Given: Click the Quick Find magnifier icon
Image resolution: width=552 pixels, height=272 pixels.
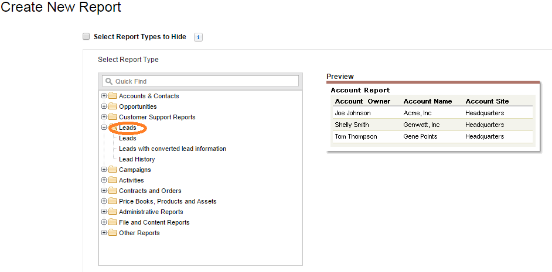Looking at the screenshot, I should [x=108, y=81].
